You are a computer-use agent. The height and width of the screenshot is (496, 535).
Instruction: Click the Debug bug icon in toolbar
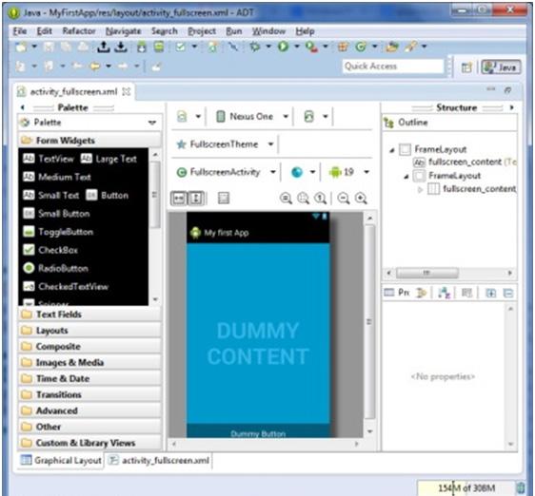click(255, 47)
